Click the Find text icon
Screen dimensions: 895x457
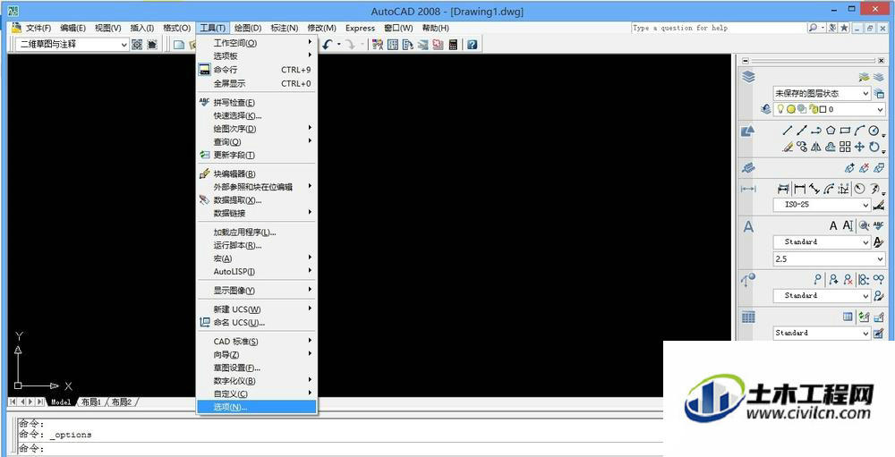pos(865,226)
